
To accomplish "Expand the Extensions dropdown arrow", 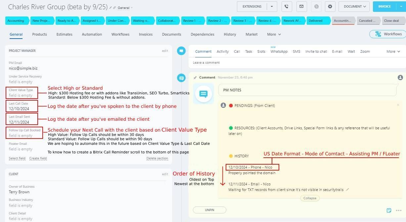I will coord(272,6).
